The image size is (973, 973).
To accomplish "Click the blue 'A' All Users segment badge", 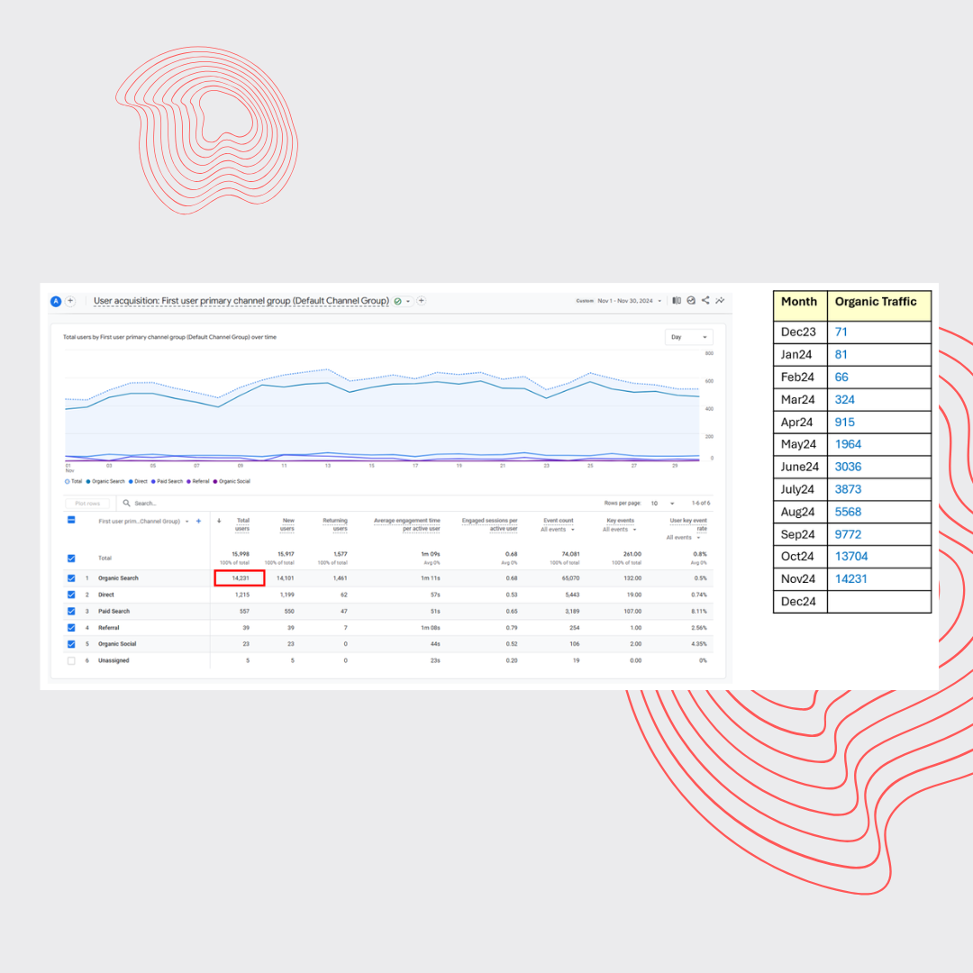I will (56, 301).
